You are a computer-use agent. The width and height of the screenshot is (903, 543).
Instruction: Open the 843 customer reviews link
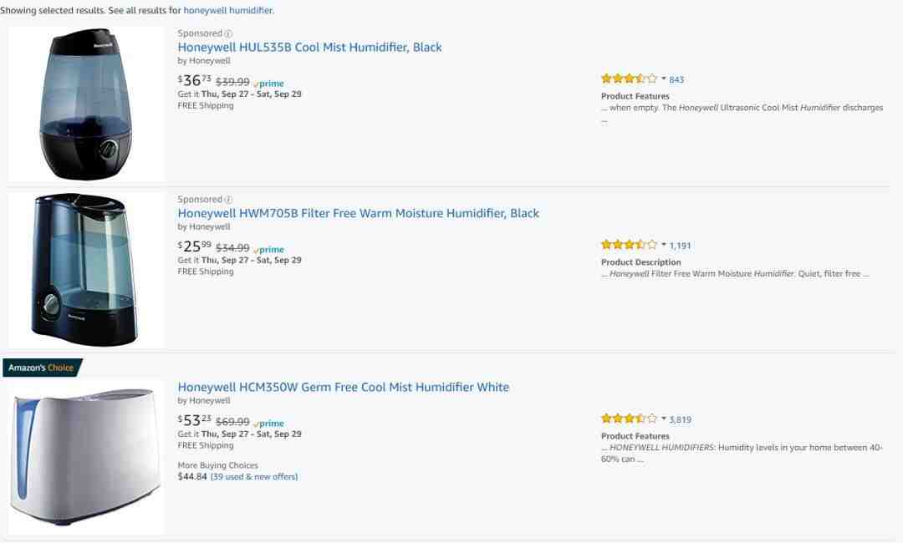(676, 79)
